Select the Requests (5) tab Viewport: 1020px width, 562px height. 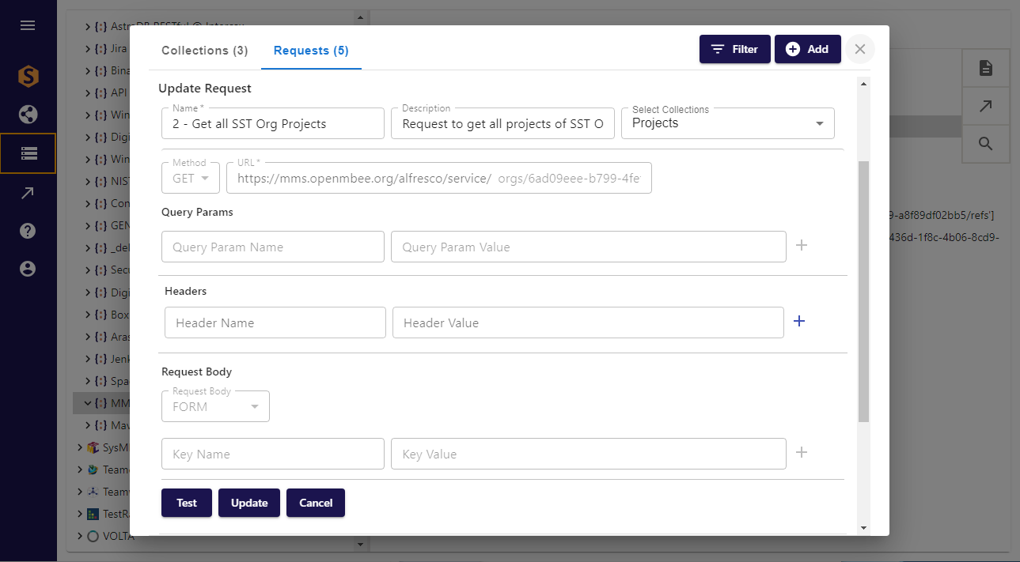point(311,51)
